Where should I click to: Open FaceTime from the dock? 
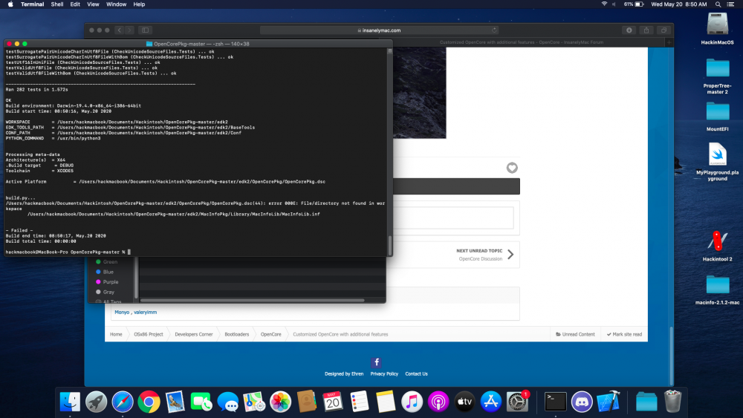[x=201, y=402]
